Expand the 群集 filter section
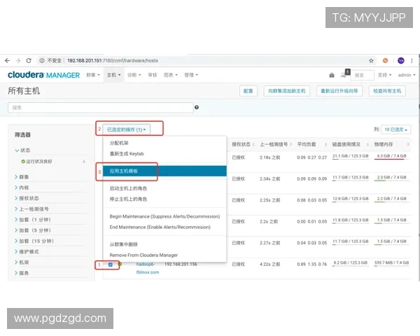 click(24, 177)
